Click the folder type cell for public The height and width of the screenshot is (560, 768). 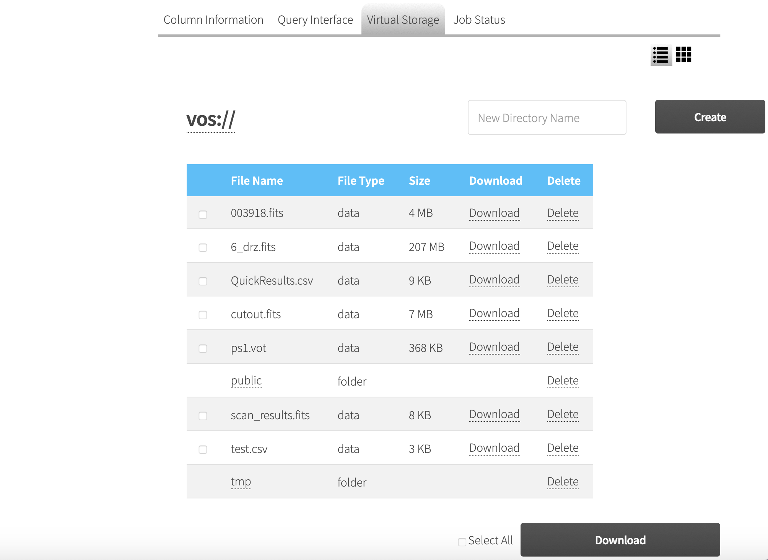pos(352,381)
